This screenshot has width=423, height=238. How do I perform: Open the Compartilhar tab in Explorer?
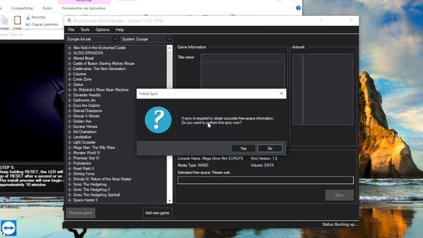(x=22, y=9)
